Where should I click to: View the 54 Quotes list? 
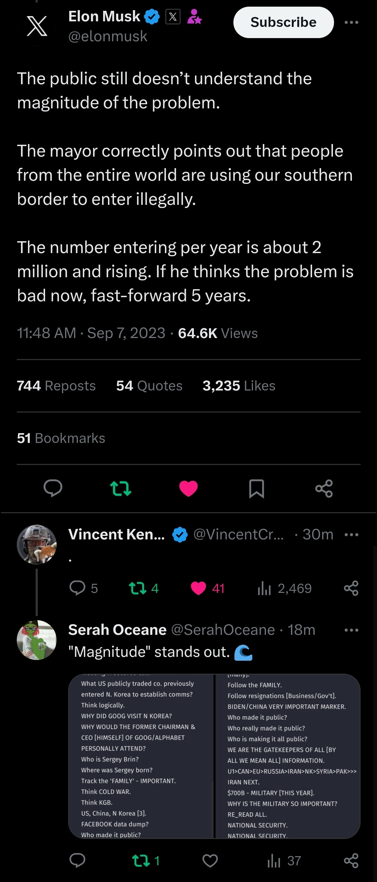click(x=149, y=386)
